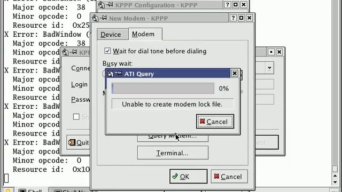Pin the ATI Query window

coord(119,74)
